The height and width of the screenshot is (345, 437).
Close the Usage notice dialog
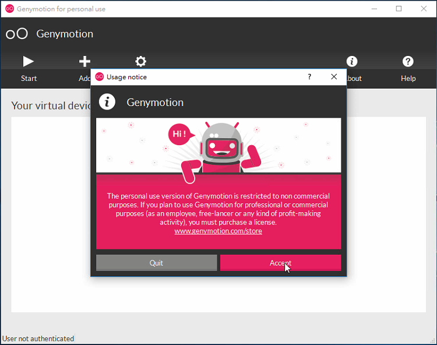click(x=334, y=77)
